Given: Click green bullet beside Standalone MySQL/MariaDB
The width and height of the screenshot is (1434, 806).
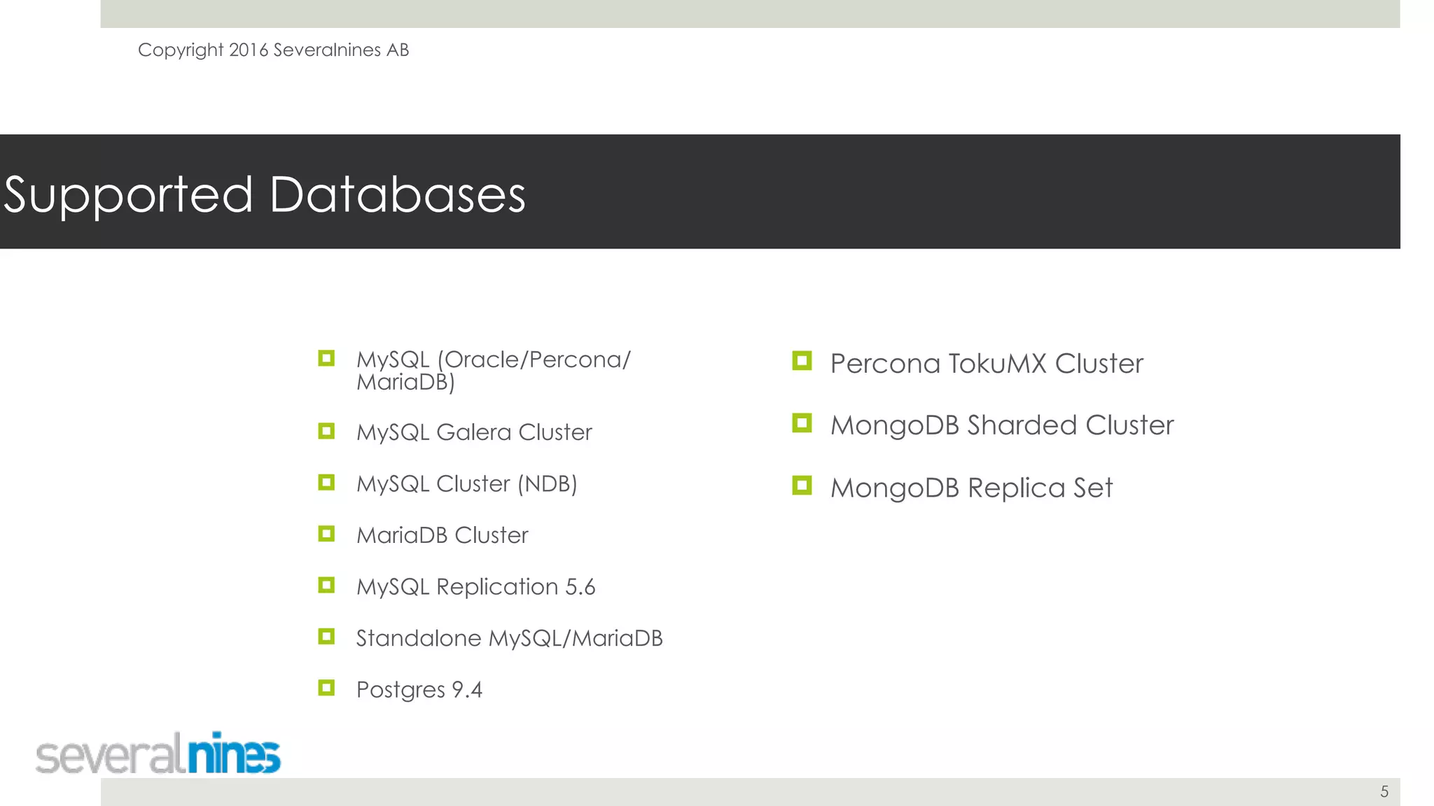Looking at the screenshot, I should 326,636.
